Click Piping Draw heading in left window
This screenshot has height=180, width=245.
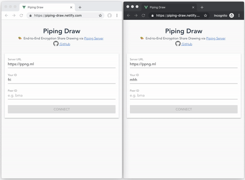(x=62, y=31)
